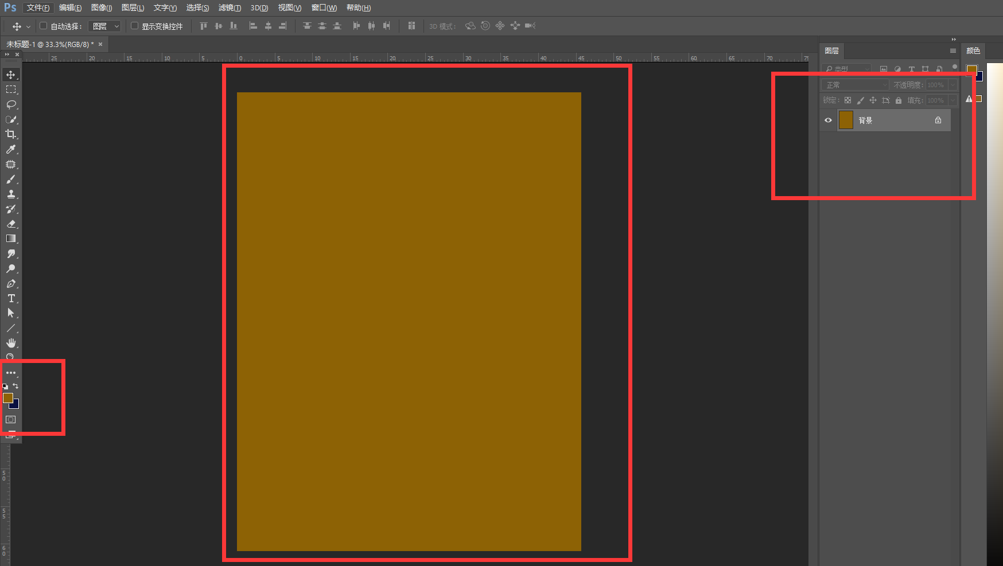Screen dimensions: 1003x566
Task: Open the 不透明度 opacity dropdown arrow
Action: [x=953, y=85]
